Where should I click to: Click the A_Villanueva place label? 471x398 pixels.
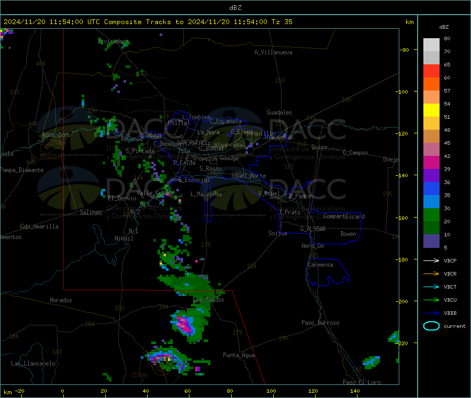[x=273, y=52]
